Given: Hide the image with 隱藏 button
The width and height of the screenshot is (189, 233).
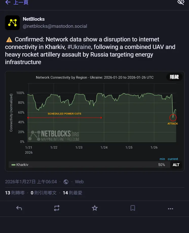Looking at the screenshot, I should coord(174,77).
